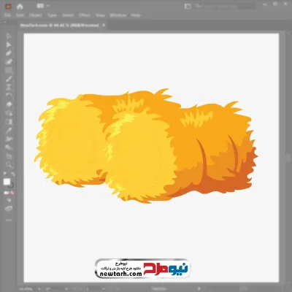Open the View menu
This screenshot has width=292, height=292.
click(100, 15)
